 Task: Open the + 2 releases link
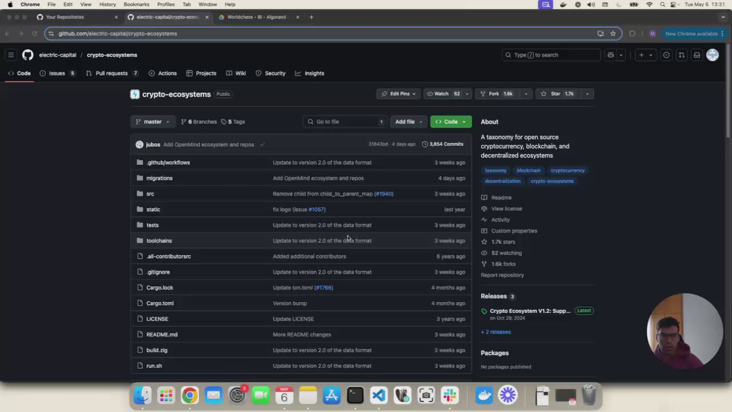pos(496,332)
